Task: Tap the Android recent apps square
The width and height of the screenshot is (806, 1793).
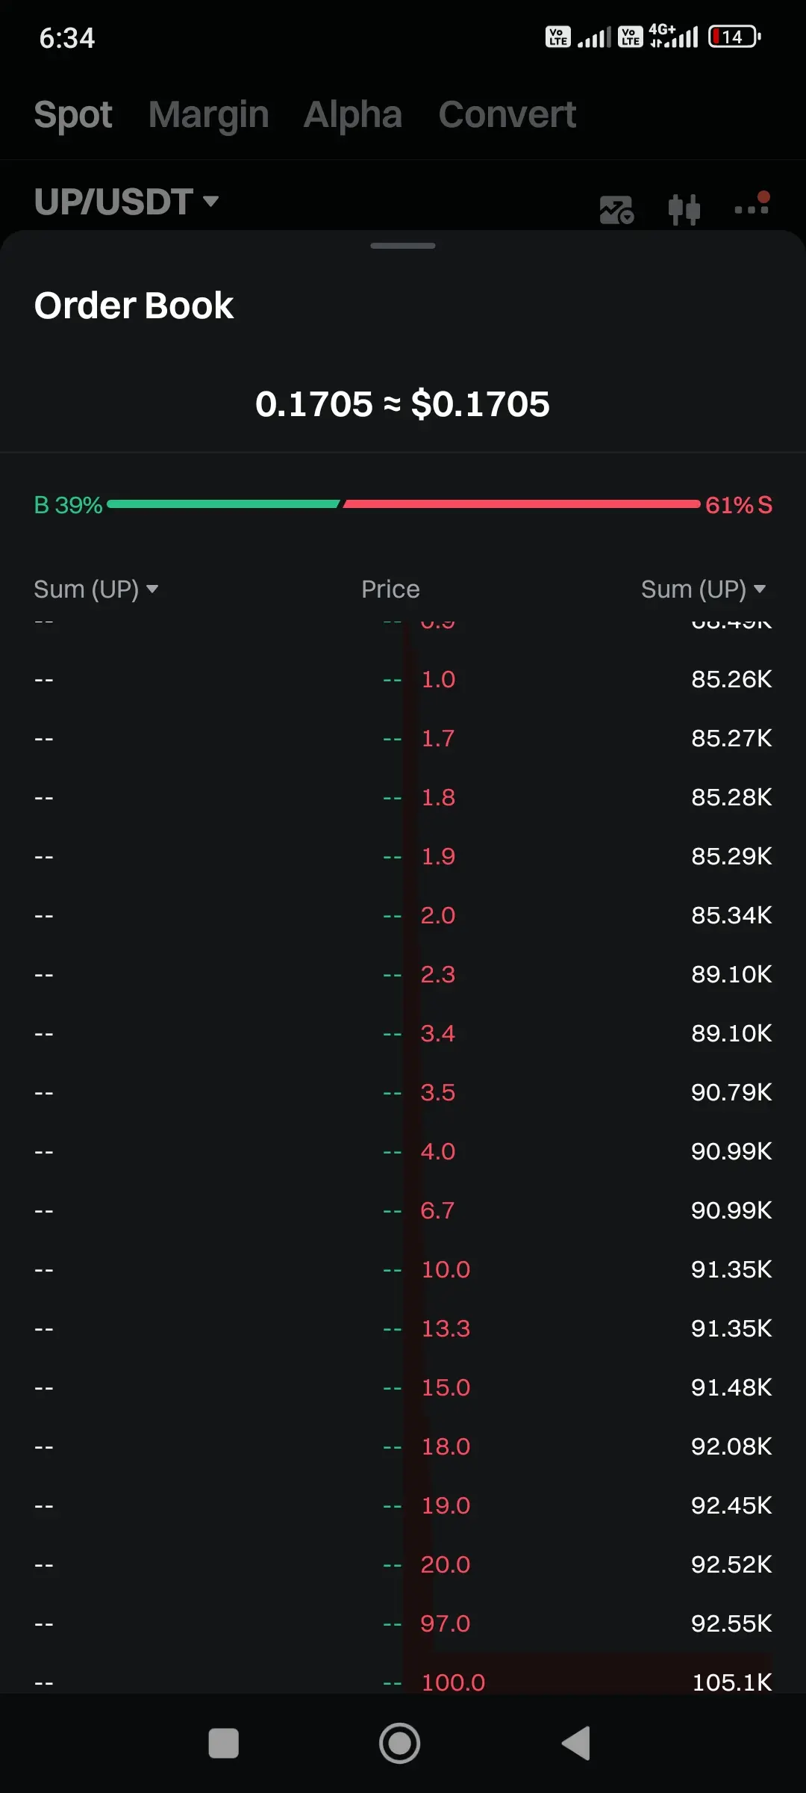Action: 223,1744
